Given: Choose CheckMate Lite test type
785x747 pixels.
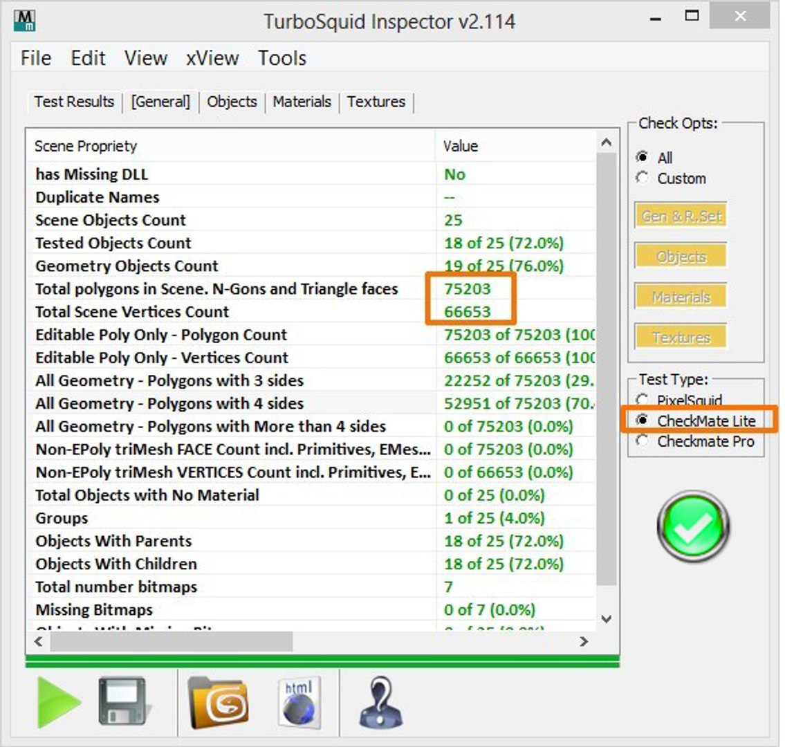Looking at the screenshot, I should pos(696,421).
